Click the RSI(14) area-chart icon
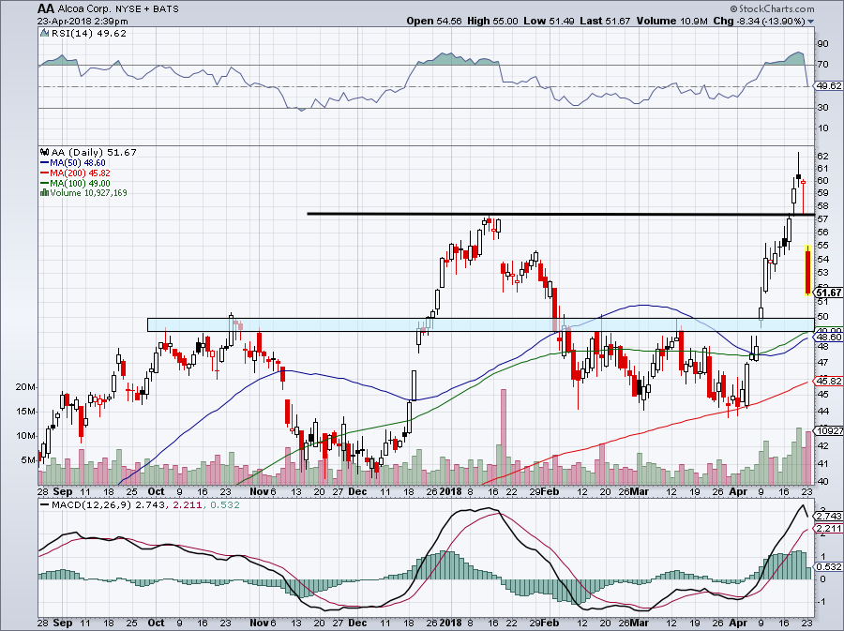844x631 pixels. click(45, 34)
